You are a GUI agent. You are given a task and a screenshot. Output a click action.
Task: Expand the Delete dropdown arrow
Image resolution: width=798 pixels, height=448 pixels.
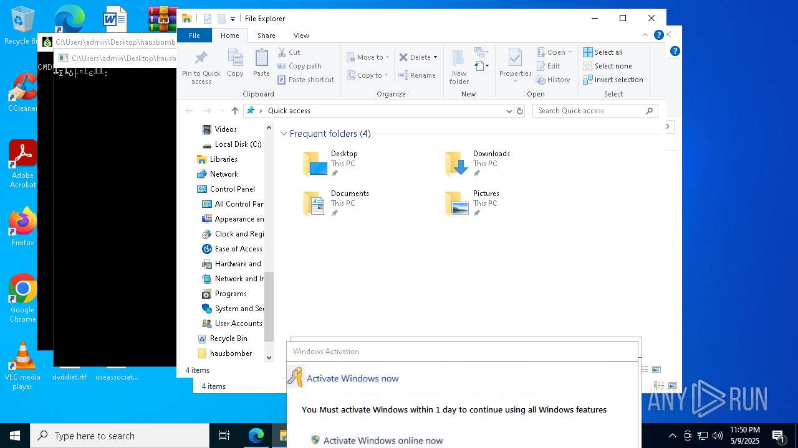435,57
